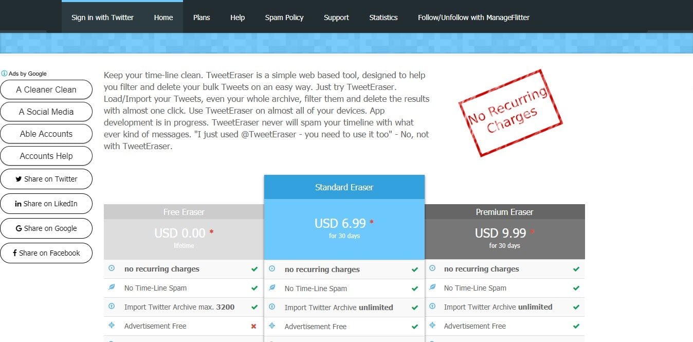This screenshot has width=693, height=342.
Task: Click the Ads by Google info icon
Action: tap(4, 74)
